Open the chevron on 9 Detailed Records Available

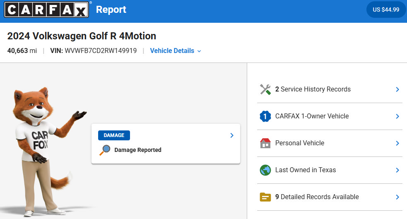(397, 197)
